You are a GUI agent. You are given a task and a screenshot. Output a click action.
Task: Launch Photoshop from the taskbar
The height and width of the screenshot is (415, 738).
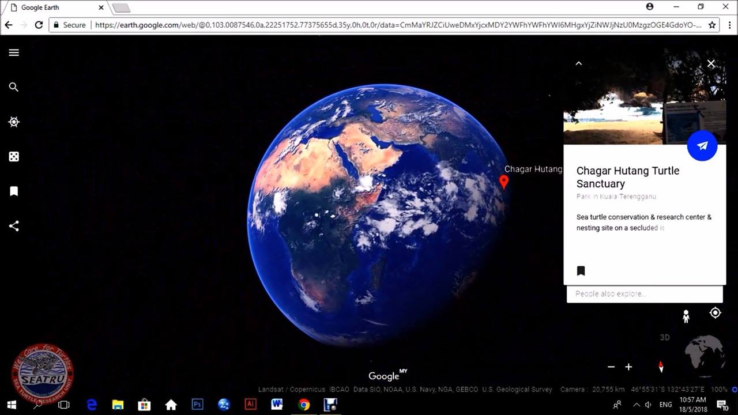tap(197, 405)
